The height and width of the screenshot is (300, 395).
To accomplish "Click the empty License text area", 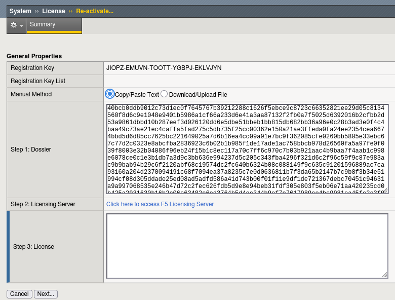I will click(247, 246).
